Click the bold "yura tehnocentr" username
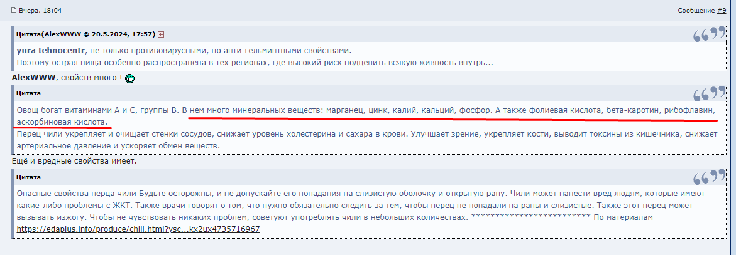This screenshot has height=255, width=736. click(50, 51)
